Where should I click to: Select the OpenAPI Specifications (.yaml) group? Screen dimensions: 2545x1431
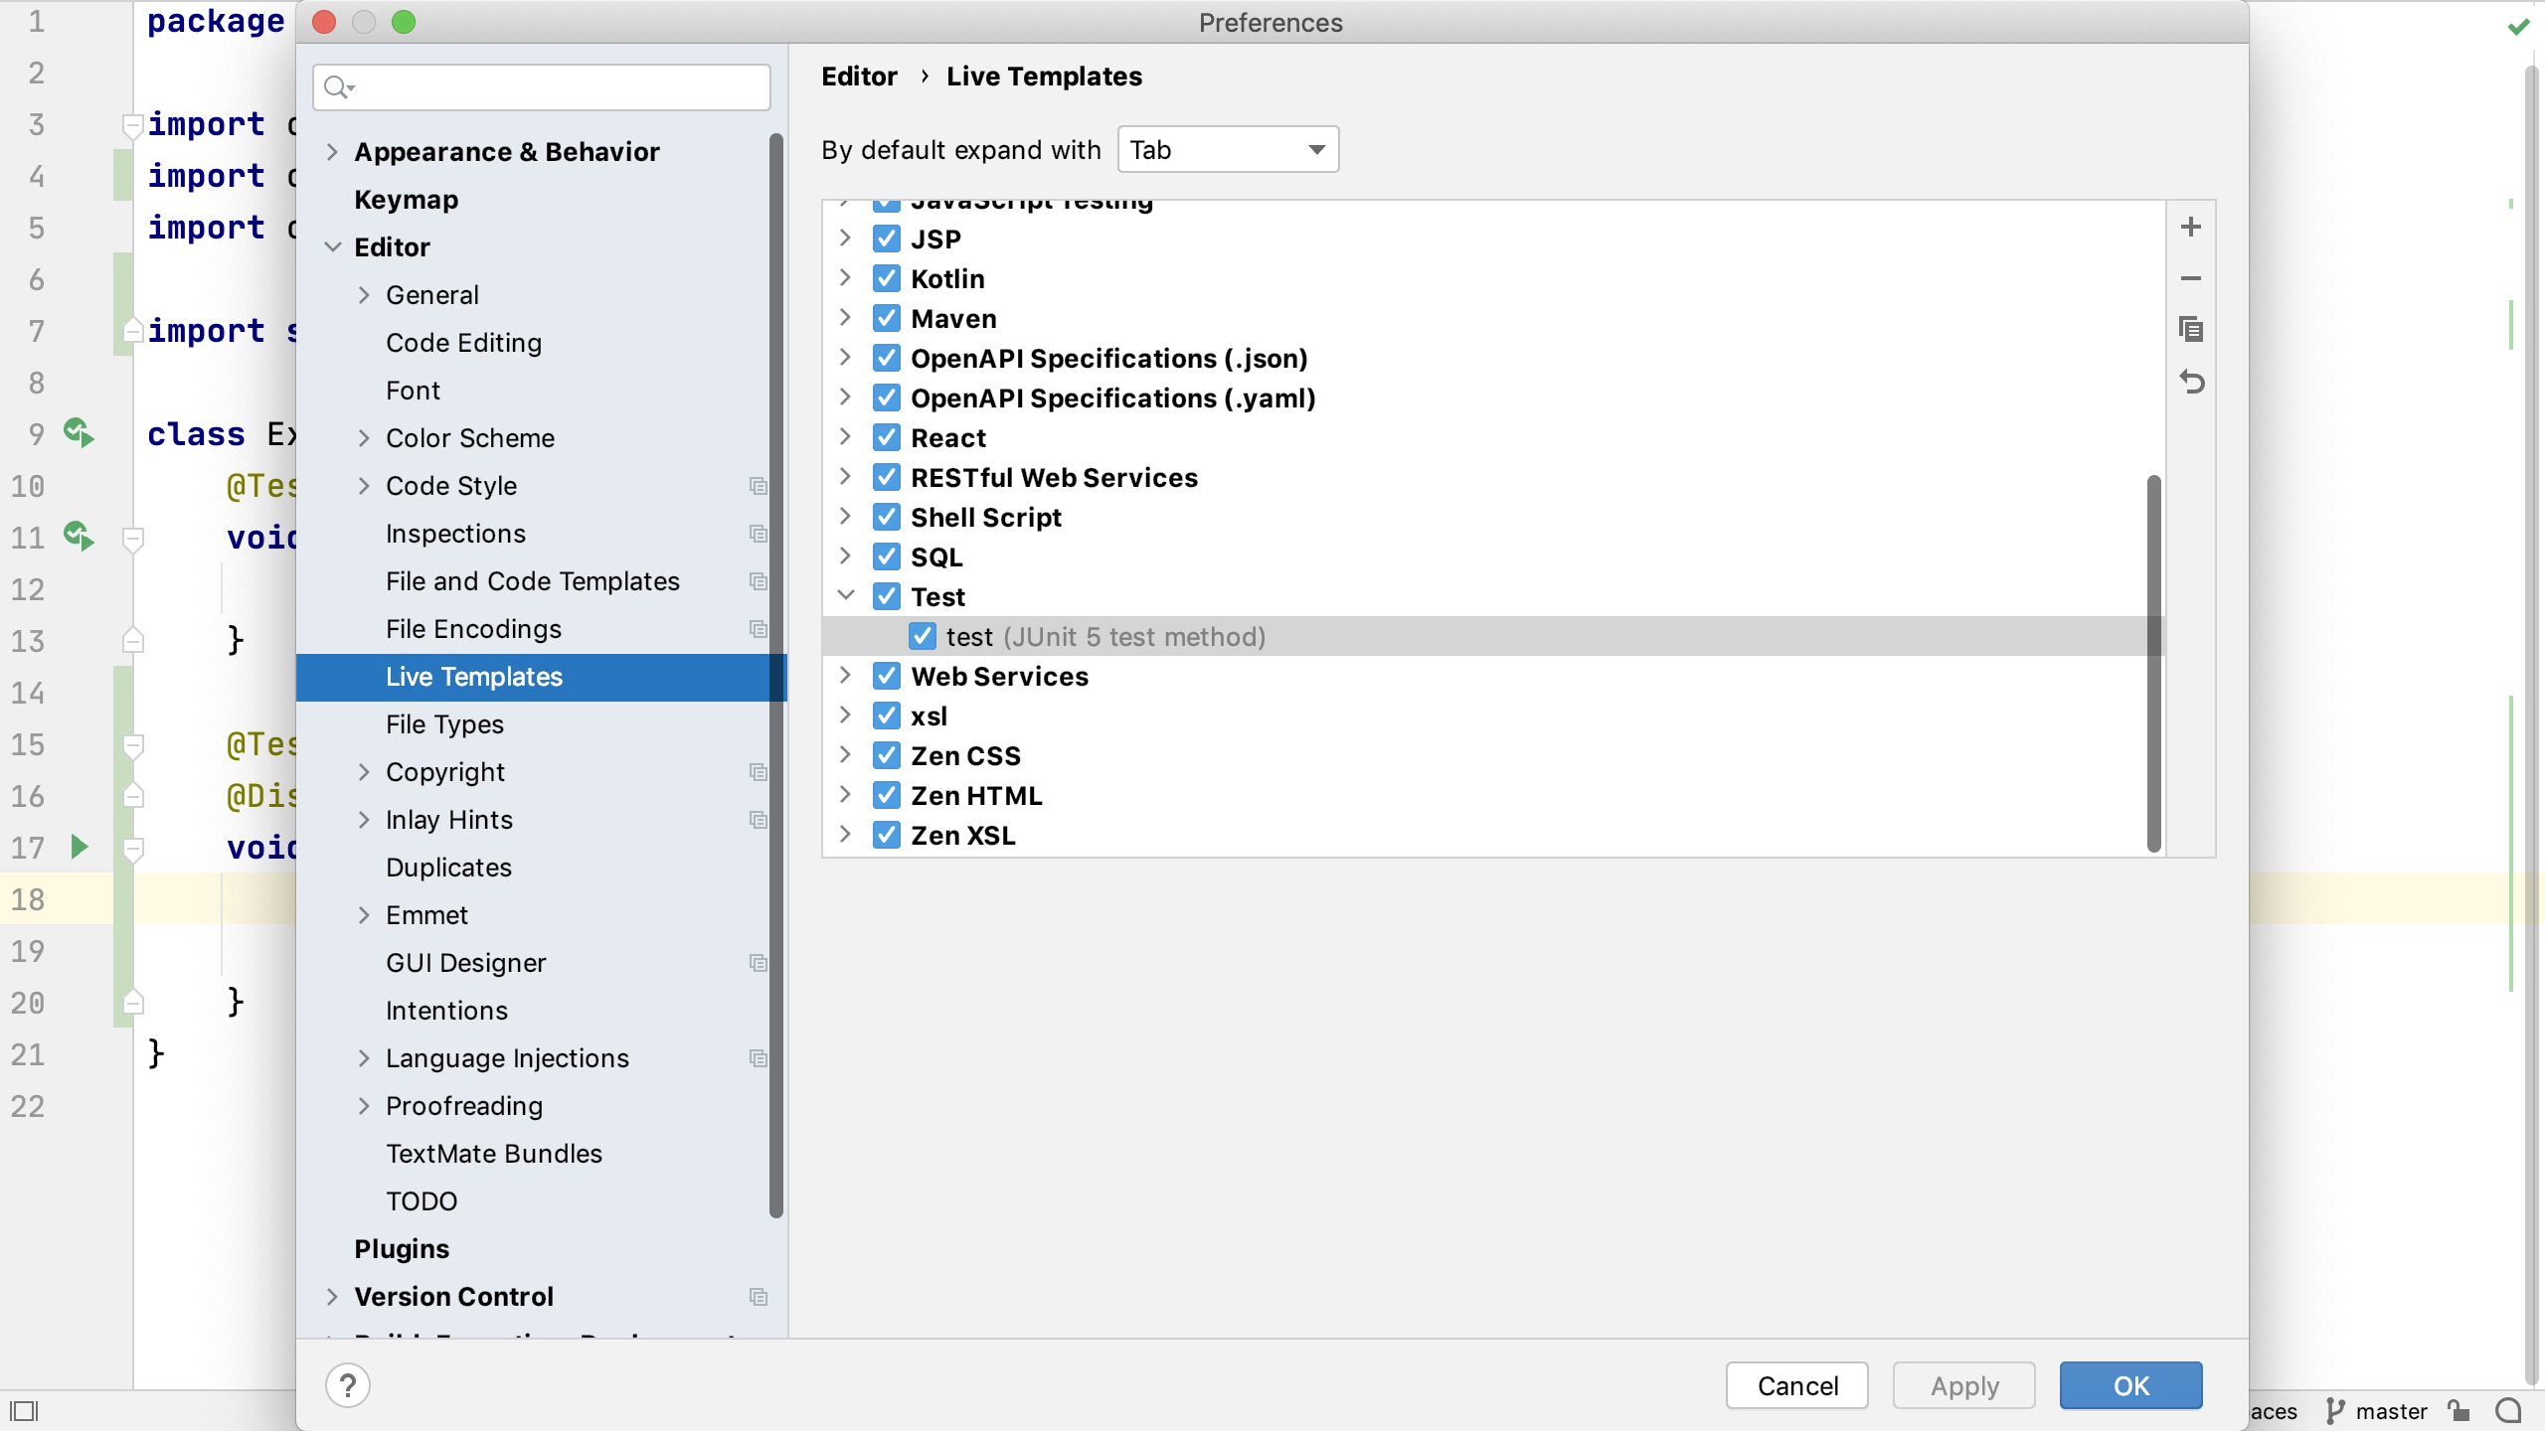1113,398
